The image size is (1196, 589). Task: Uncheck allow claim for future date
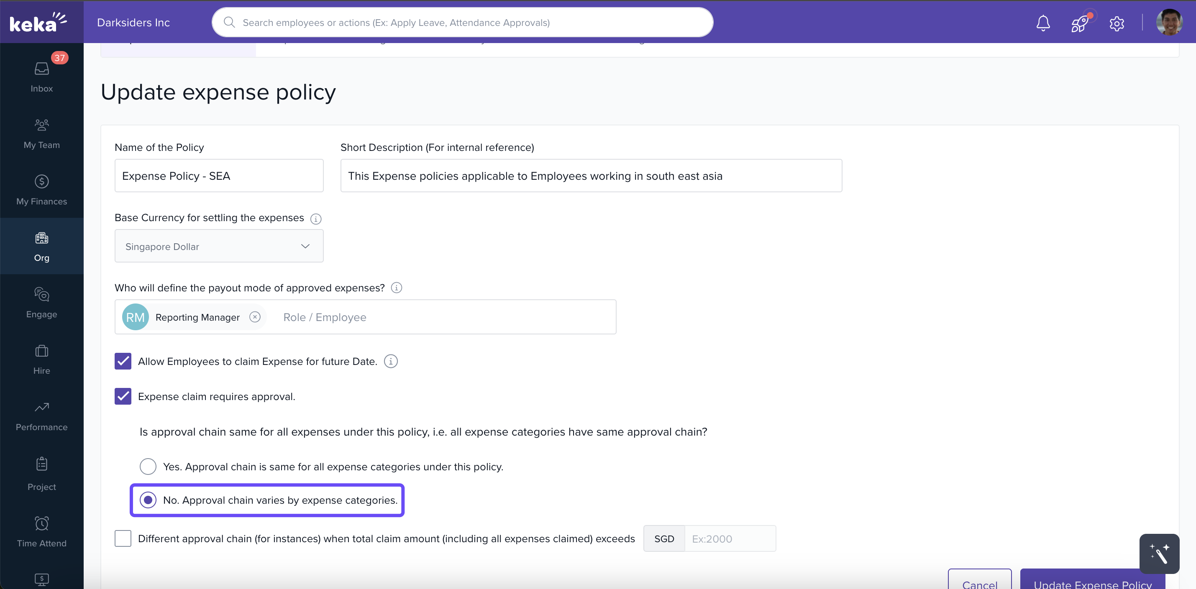point(123,361)
